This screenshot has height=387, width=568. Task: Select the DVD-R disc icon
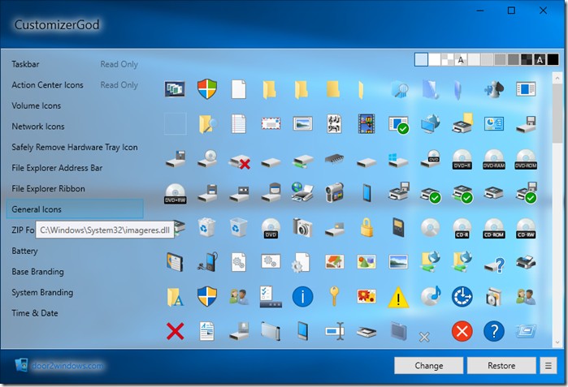click(462, 160)
